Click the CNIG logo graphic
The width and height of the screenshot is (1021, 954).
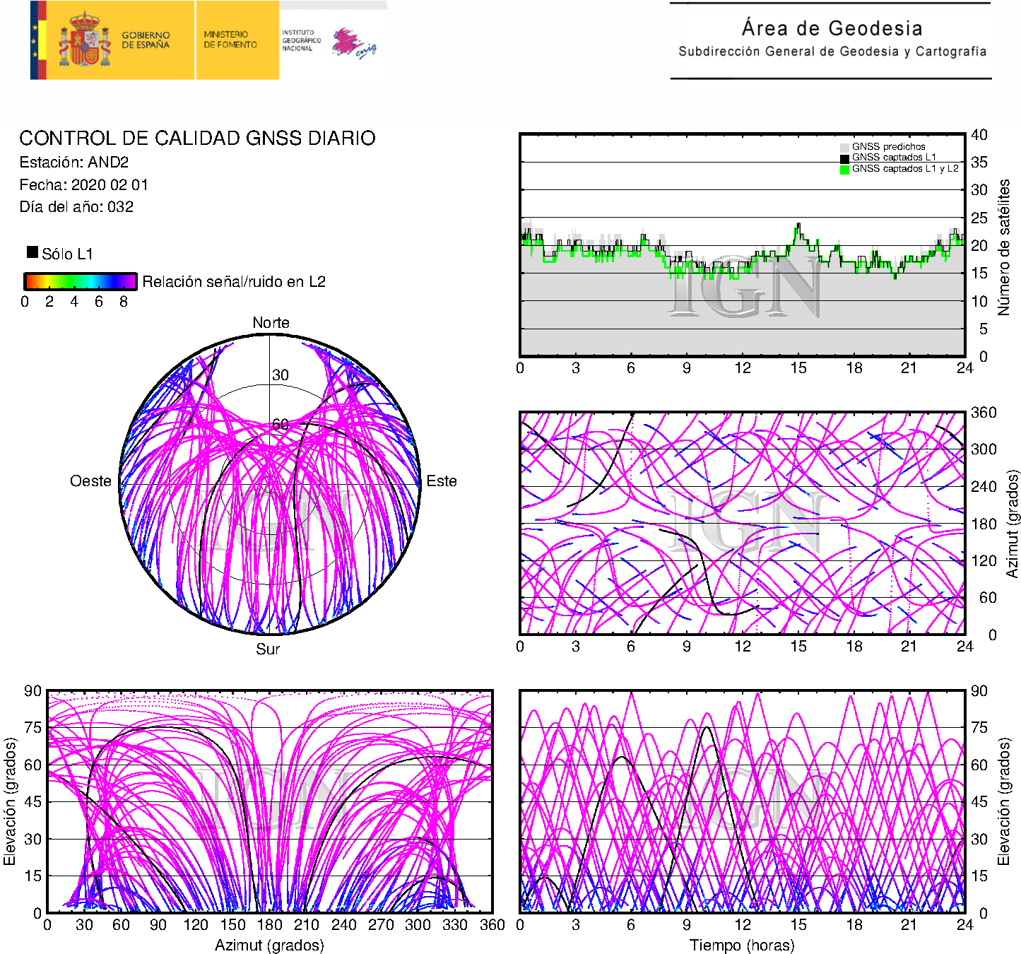[354, 44]
